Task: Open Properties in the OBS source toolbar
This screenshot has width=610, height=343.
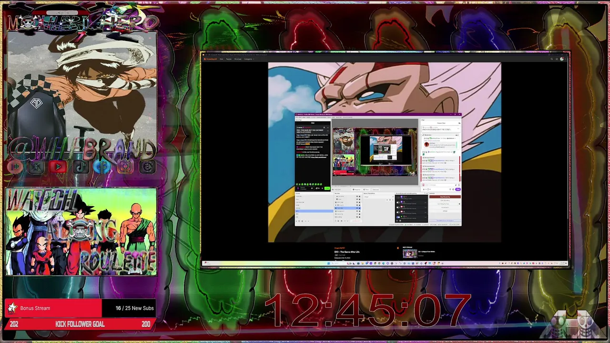Action: 356,190
